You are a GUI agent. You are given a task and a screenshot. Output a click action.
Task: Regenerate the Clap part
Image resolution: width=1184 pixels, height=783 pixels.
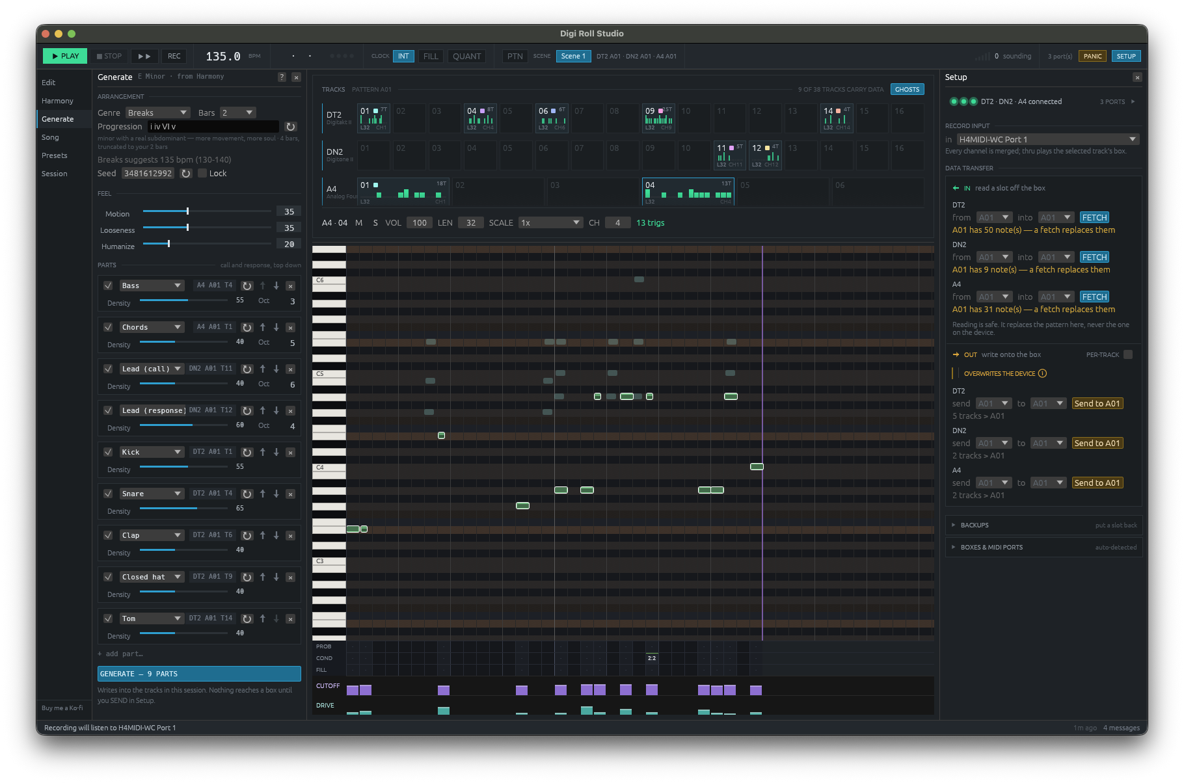coord(247,535)
